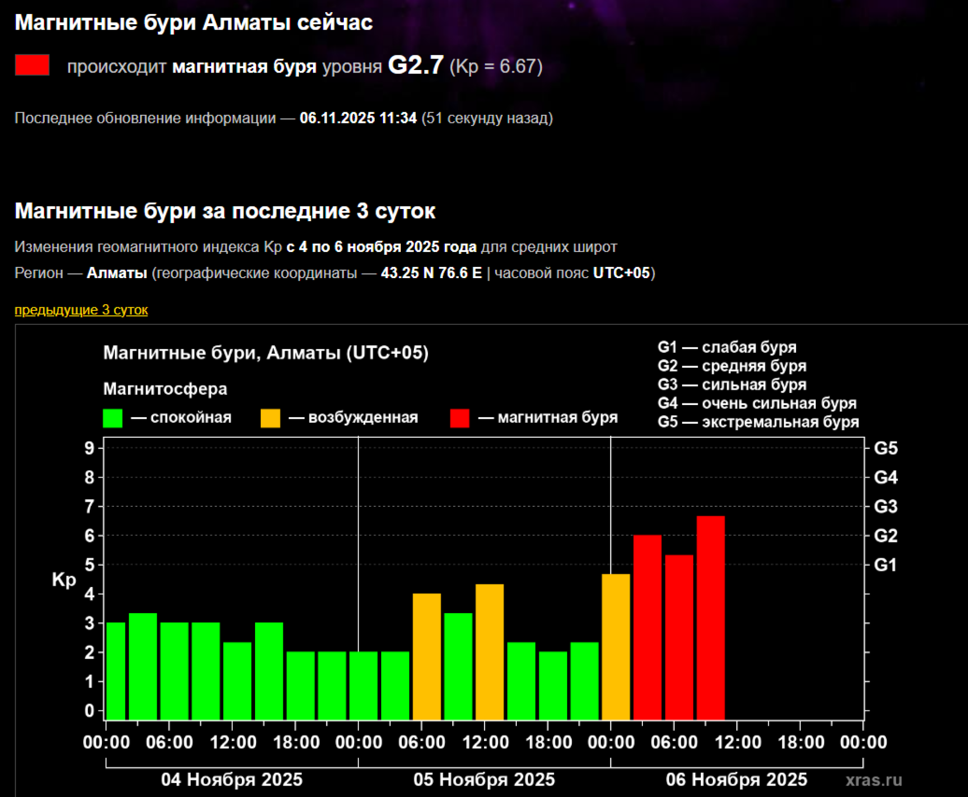This screenshot has width=968, height=797.
Task: Click the 'Магнитные бури Алматы сейчас' heading
Action: [194, 23]
